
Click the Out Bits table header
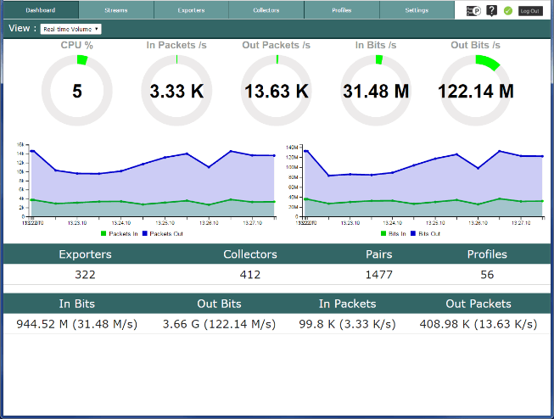click(219, 304)
